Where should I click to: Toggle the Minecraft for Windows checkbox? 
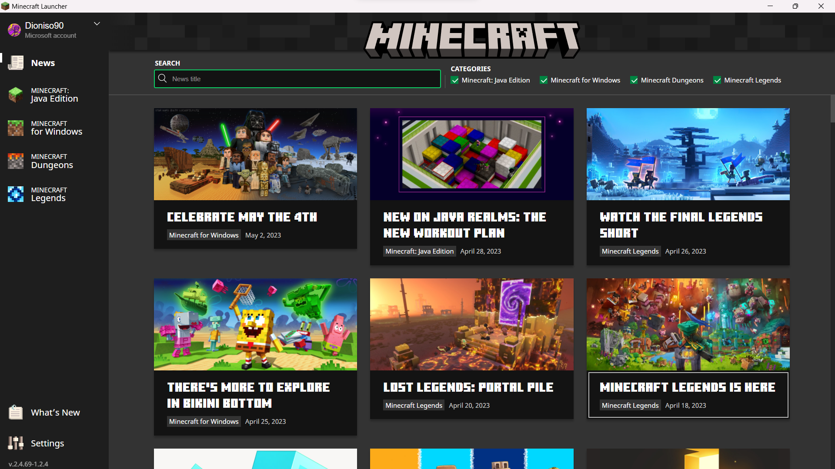(544, 80)
